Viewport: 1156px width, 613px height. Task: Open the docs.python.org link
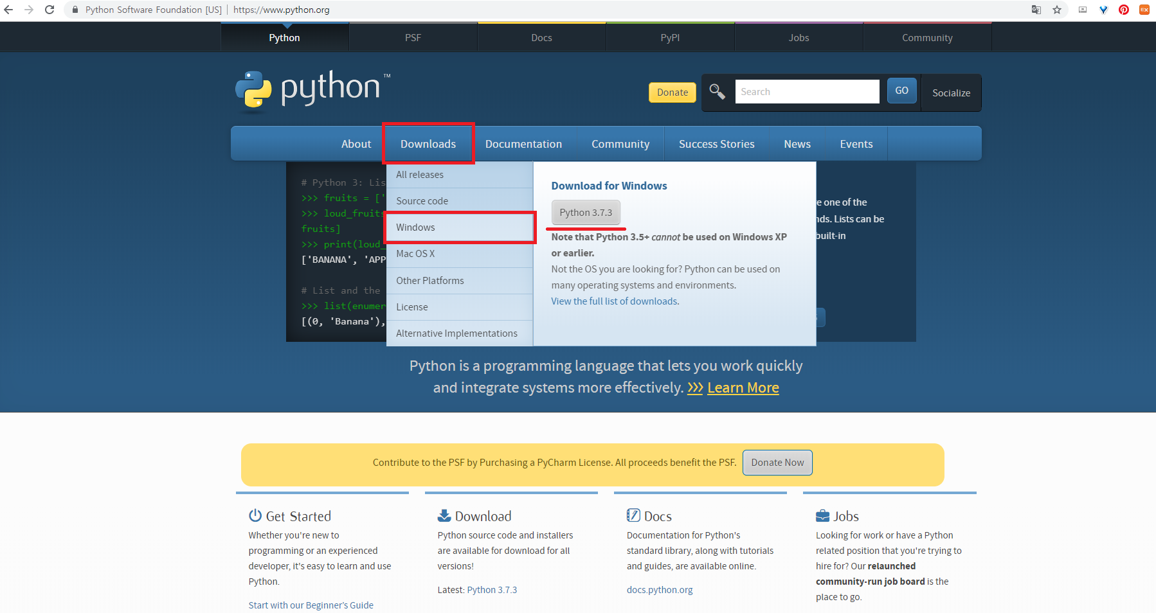point(660,590)
